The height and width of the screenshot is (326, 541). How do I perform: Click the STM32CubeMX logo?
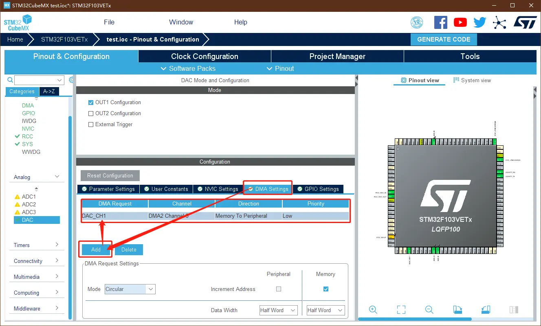point(18,23)
